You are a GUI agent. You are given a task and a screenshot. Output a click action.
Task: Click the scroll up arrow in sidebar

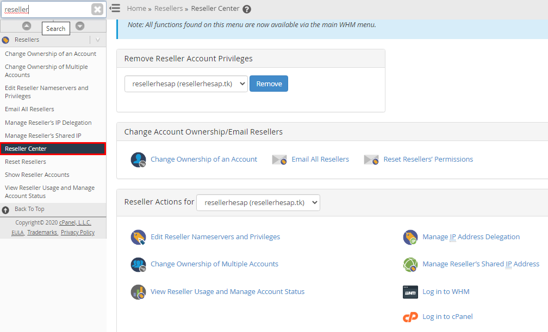[x=27, y=26]
